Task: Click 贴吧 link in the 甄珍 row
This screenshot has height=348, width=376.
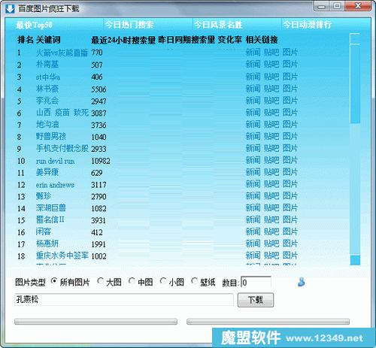Action: pyautogui.click(x=271, y=196)
